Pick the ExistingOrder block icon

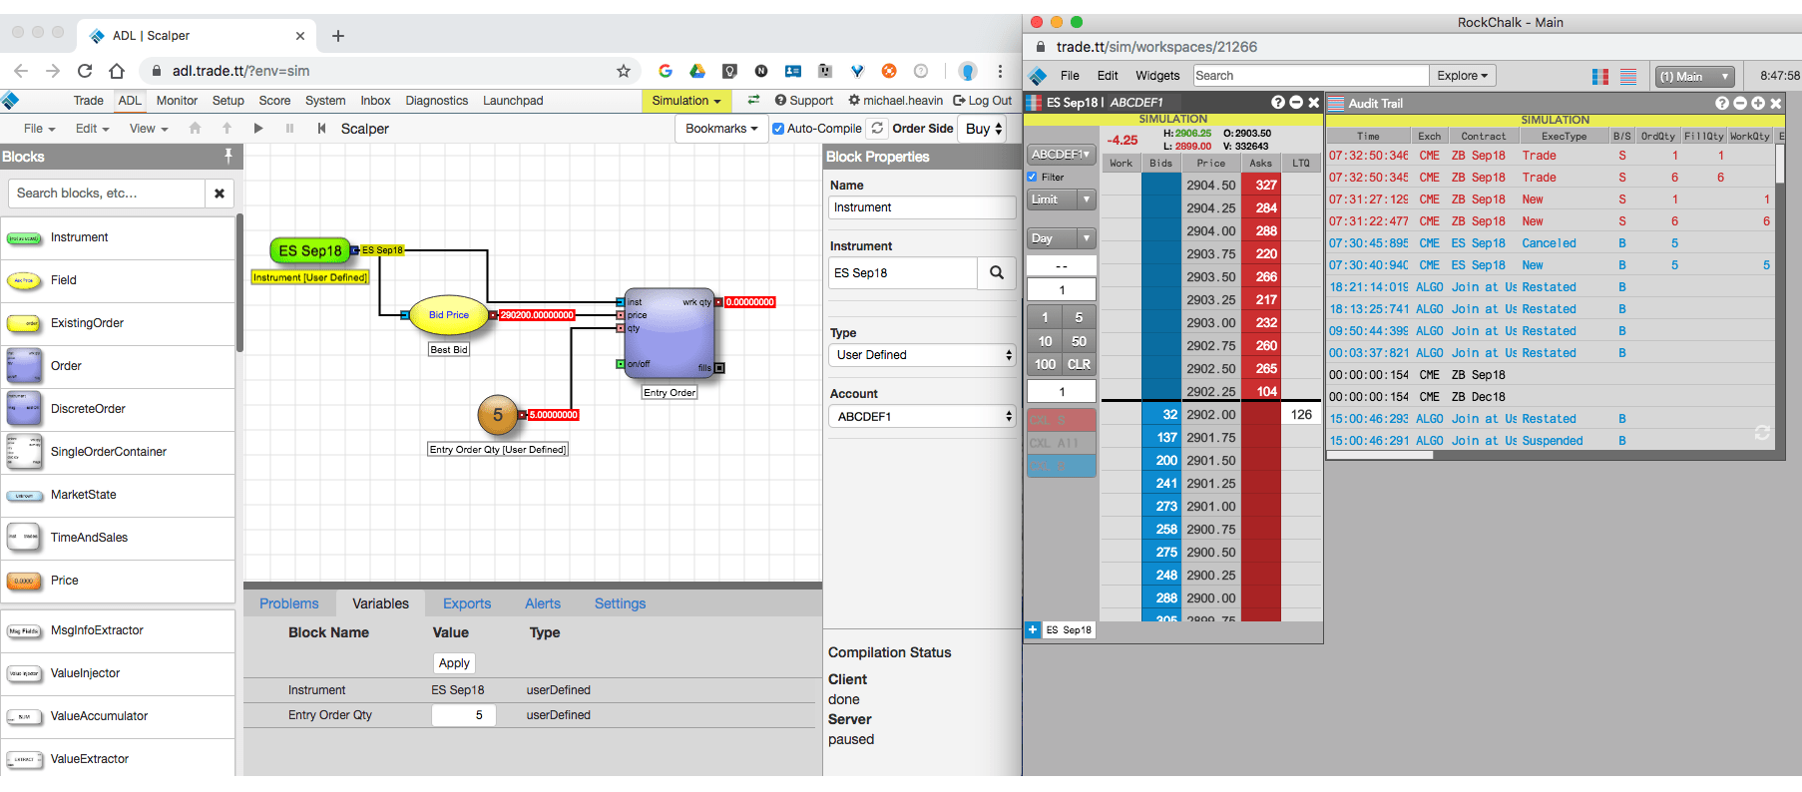24,324
